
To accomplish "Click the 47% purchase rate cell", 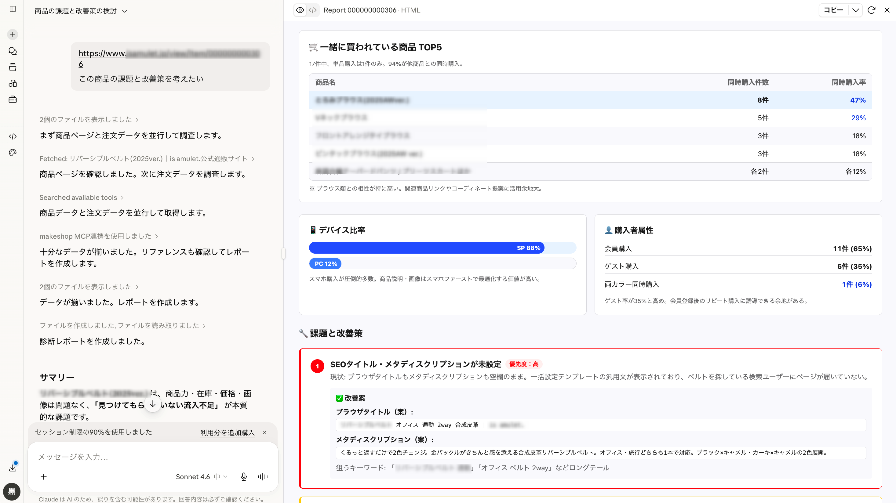I will 858,100.
